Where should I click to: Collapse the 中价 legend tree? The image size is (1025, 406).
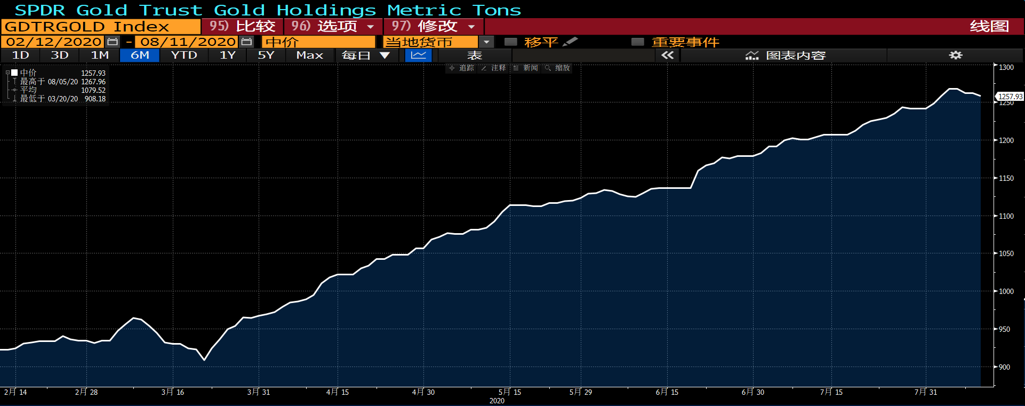(7, 73)
